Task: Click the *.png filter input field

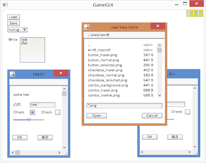Action: click(x=124, y=106)
